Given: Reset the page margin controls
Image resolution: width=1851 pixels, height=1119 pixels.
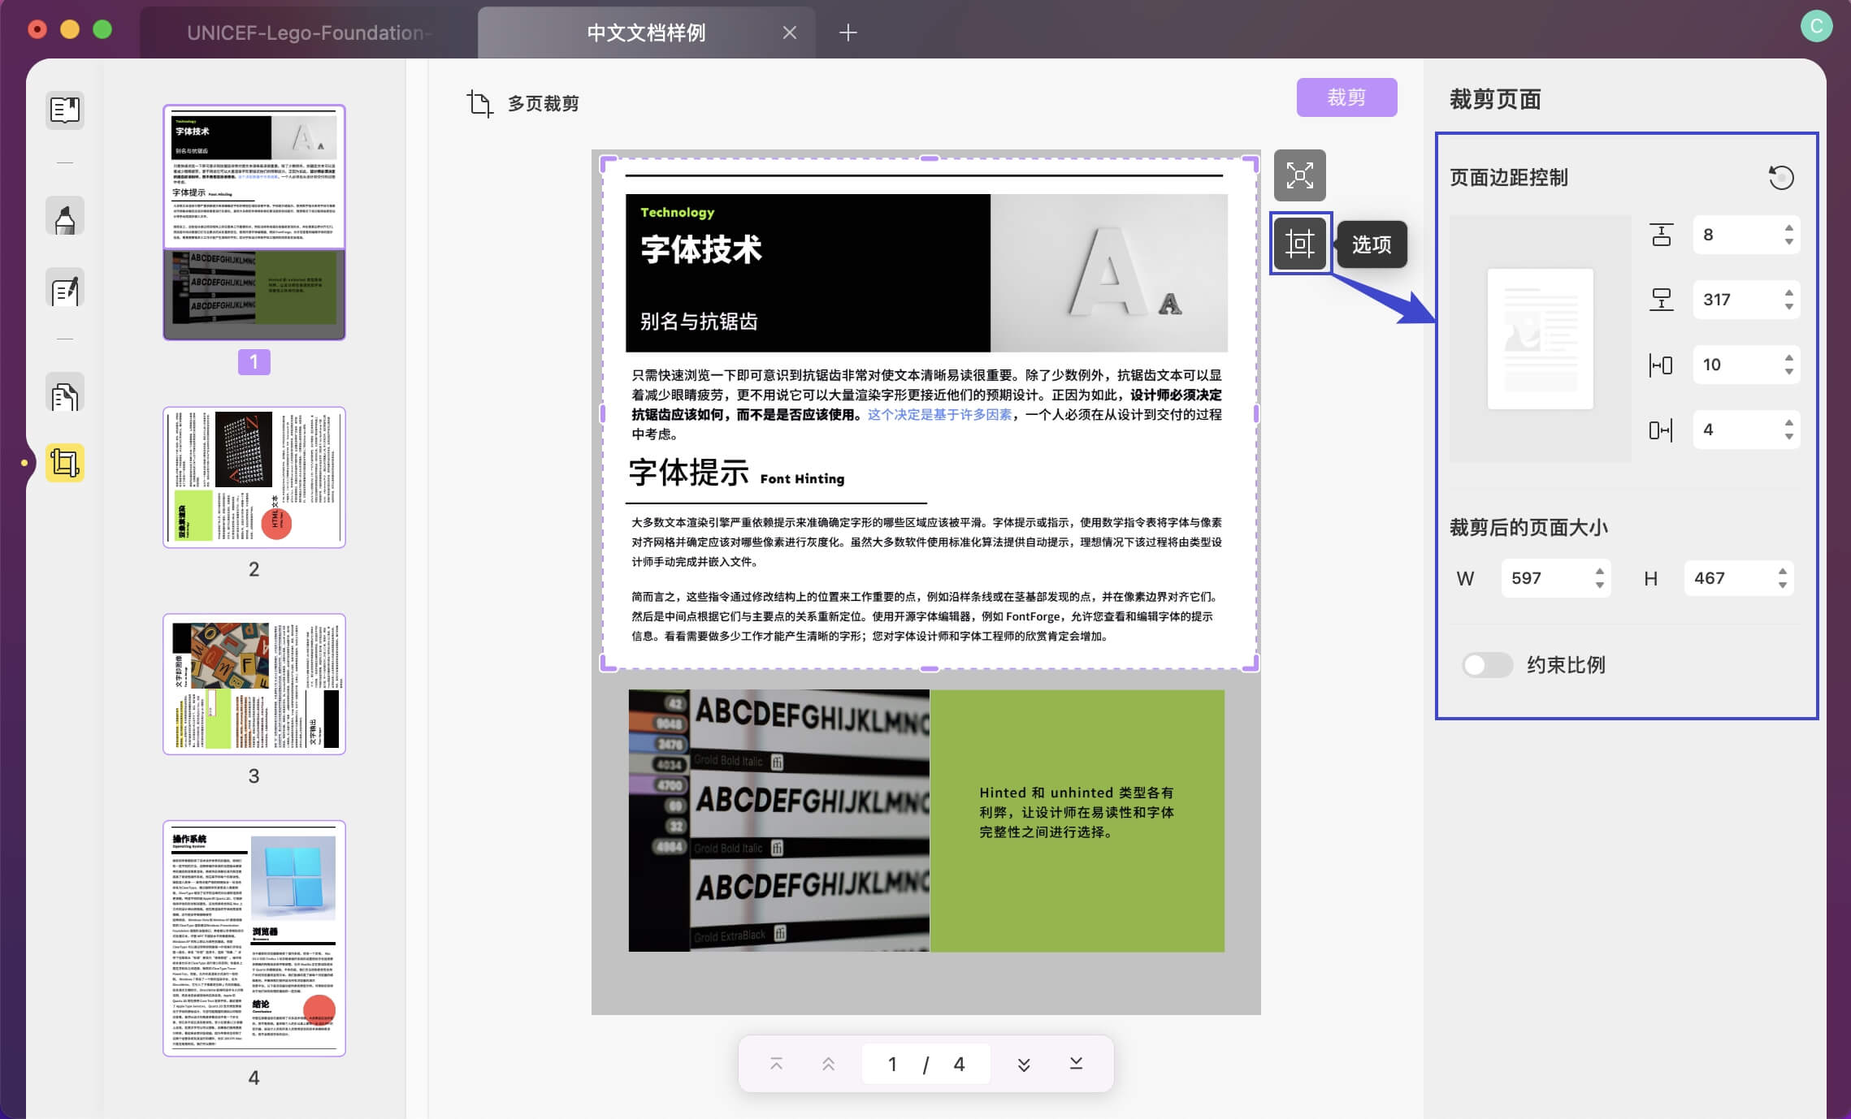Looking at the screenshot, I should click(x=1780, y=177).
